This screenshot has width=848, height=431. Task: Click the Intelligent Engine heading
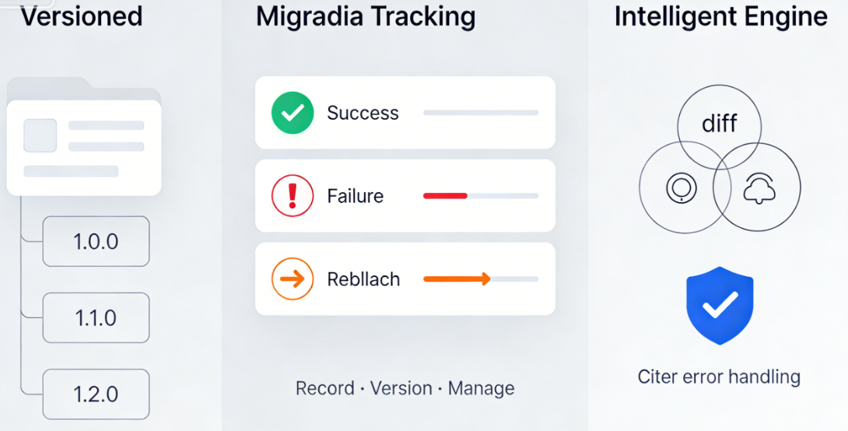721,16
